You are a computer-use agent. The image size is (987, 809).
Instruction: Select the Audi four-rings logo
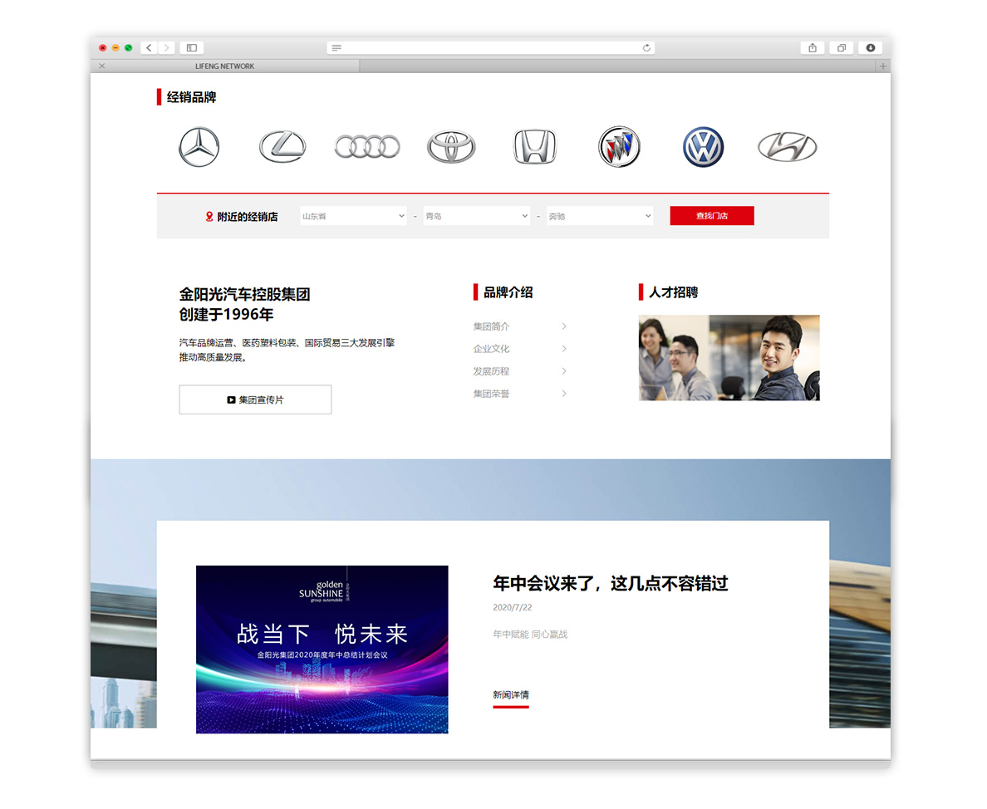point(367,147)
